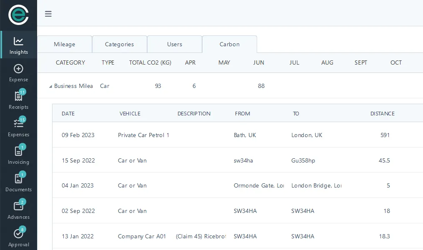Collapse the Business Mileage row
The height and width of the screenshot is (250, 423).
tap(50, 86)
